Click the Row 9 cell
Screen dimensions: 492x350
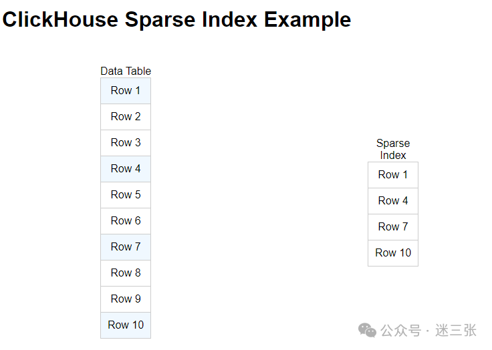[x=126, y=299]
